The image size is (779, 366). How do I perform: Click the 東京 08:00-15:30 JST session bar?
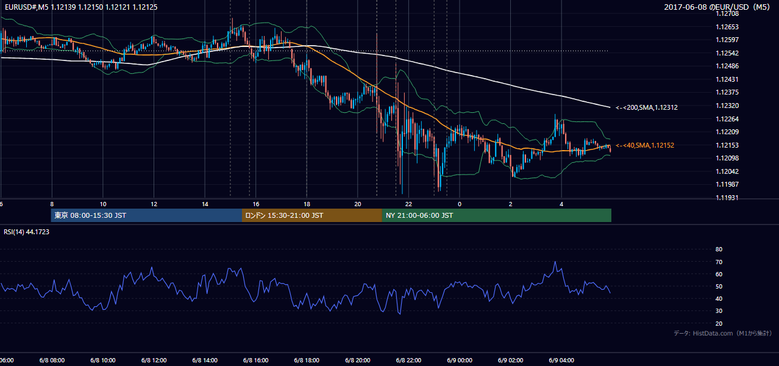(x=146, y=215)
